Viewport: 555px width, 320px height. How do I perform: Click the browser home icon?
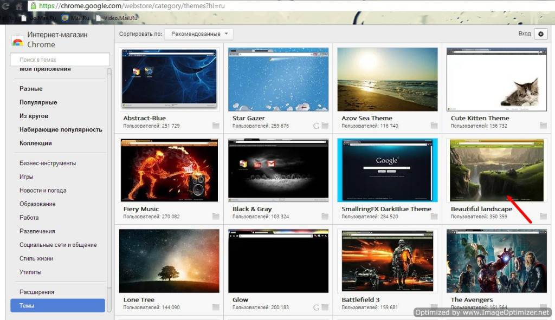coord(19,6)
